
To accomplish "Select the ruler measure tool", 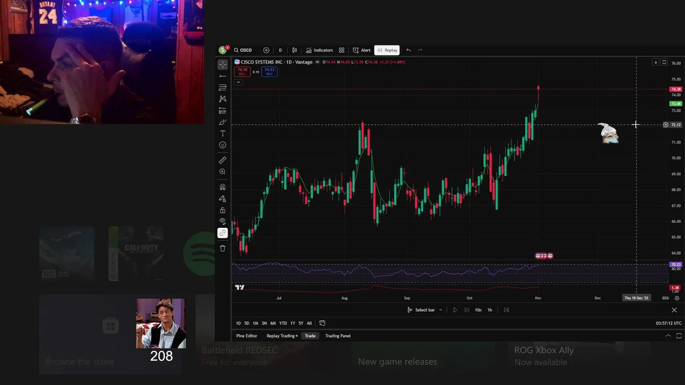I will click(x=223, y=160).
